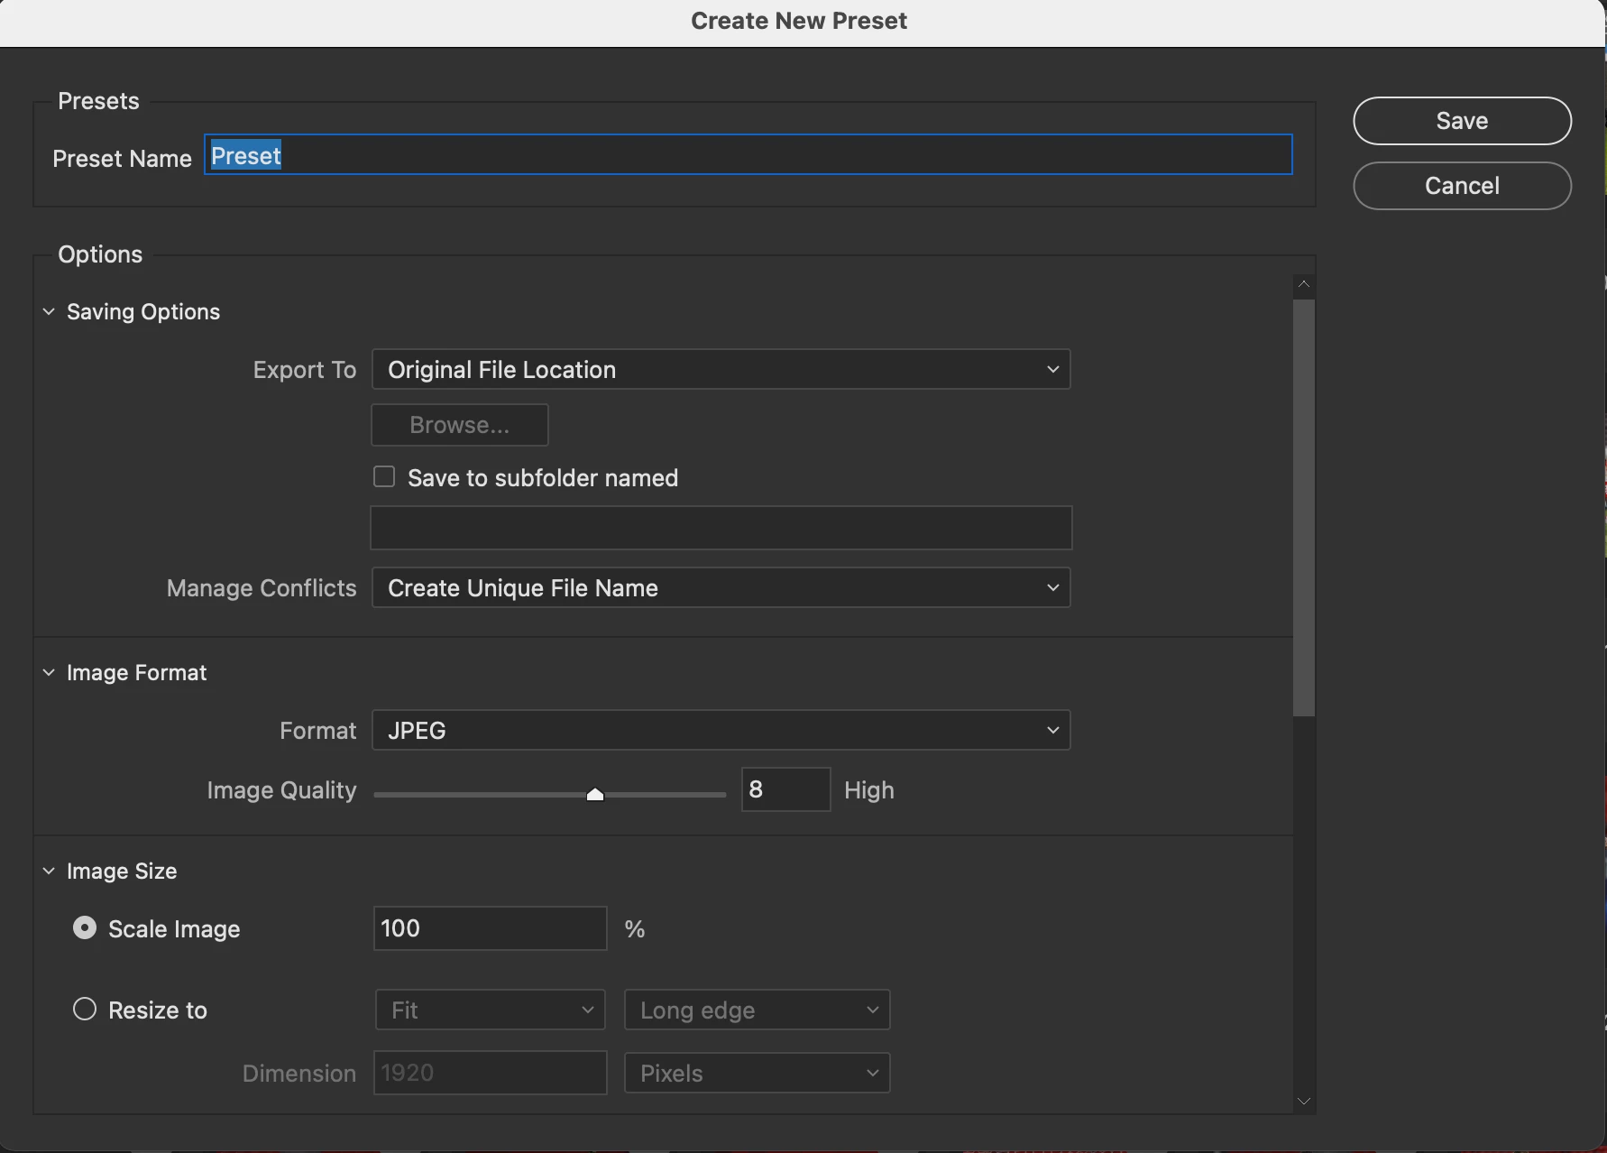Click the subfolder name text field
The width and height of the screenshot is (1607, 1153).
721,528
